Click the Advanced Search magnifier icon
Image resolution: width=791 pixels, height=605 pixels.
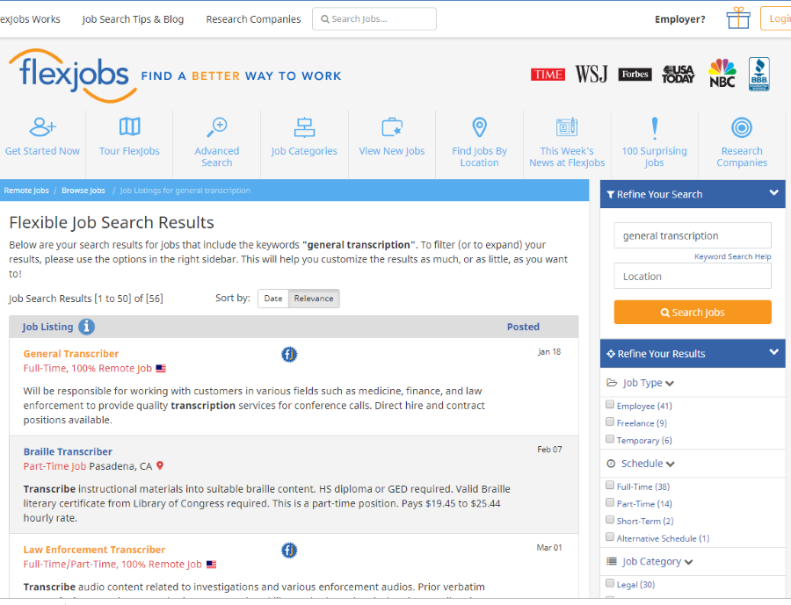(217, 127)
